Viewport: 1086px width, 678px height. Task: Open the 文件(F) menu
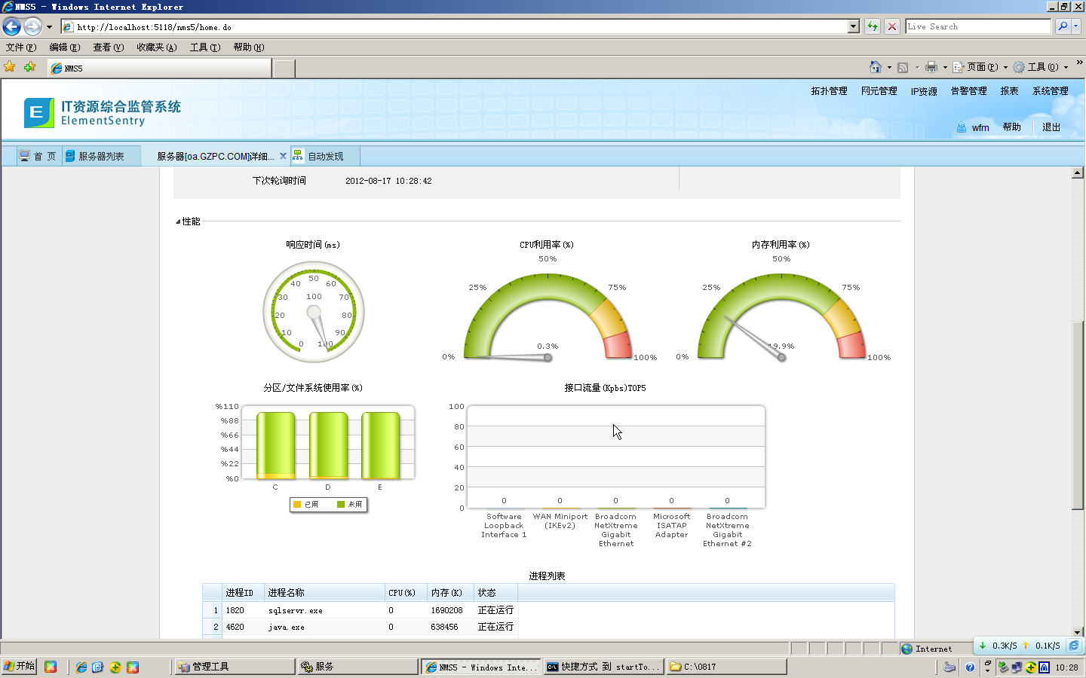click(x=21, y=47)
